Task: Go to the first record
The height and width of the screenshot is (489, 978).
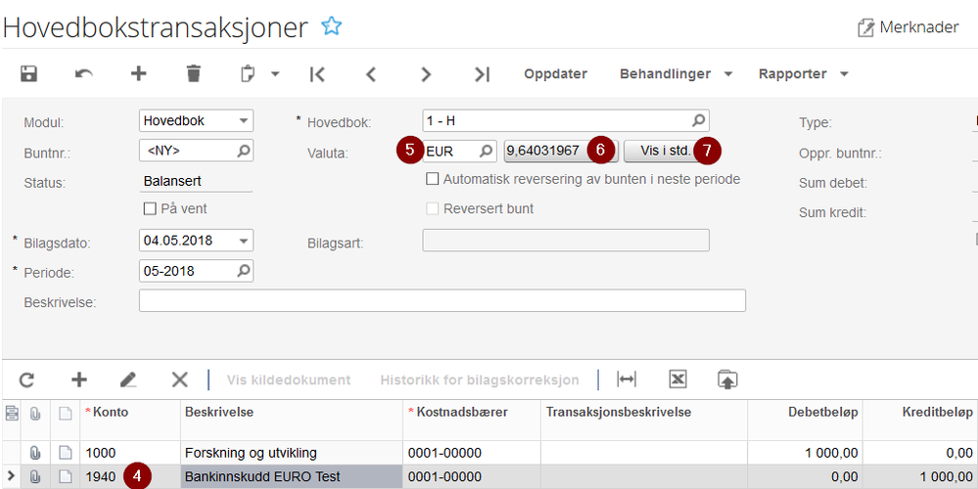Action: tap(317, 74)
